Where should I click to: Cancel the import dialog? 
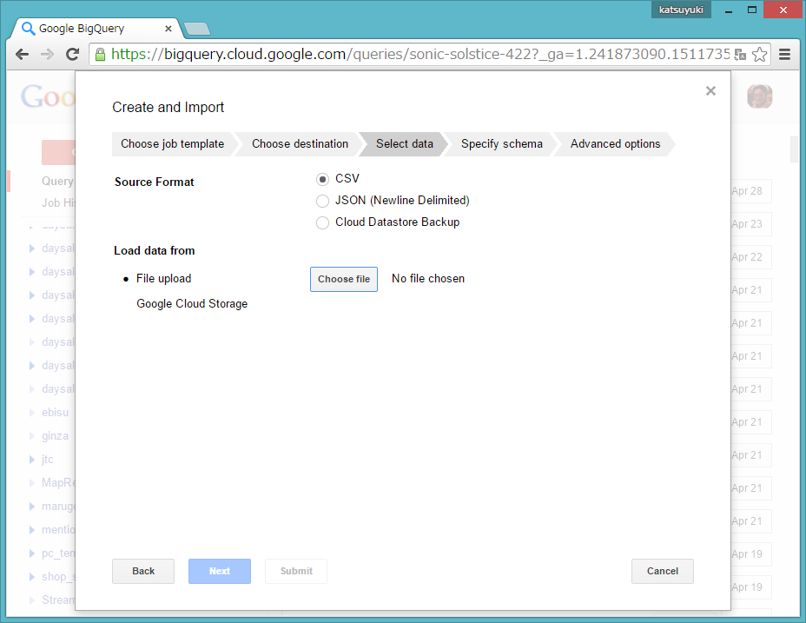(663, 571)
